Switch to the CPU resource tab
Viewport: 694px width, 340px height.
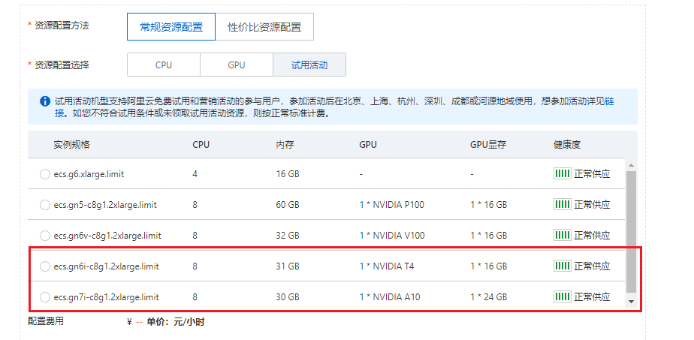pos(163,65)
